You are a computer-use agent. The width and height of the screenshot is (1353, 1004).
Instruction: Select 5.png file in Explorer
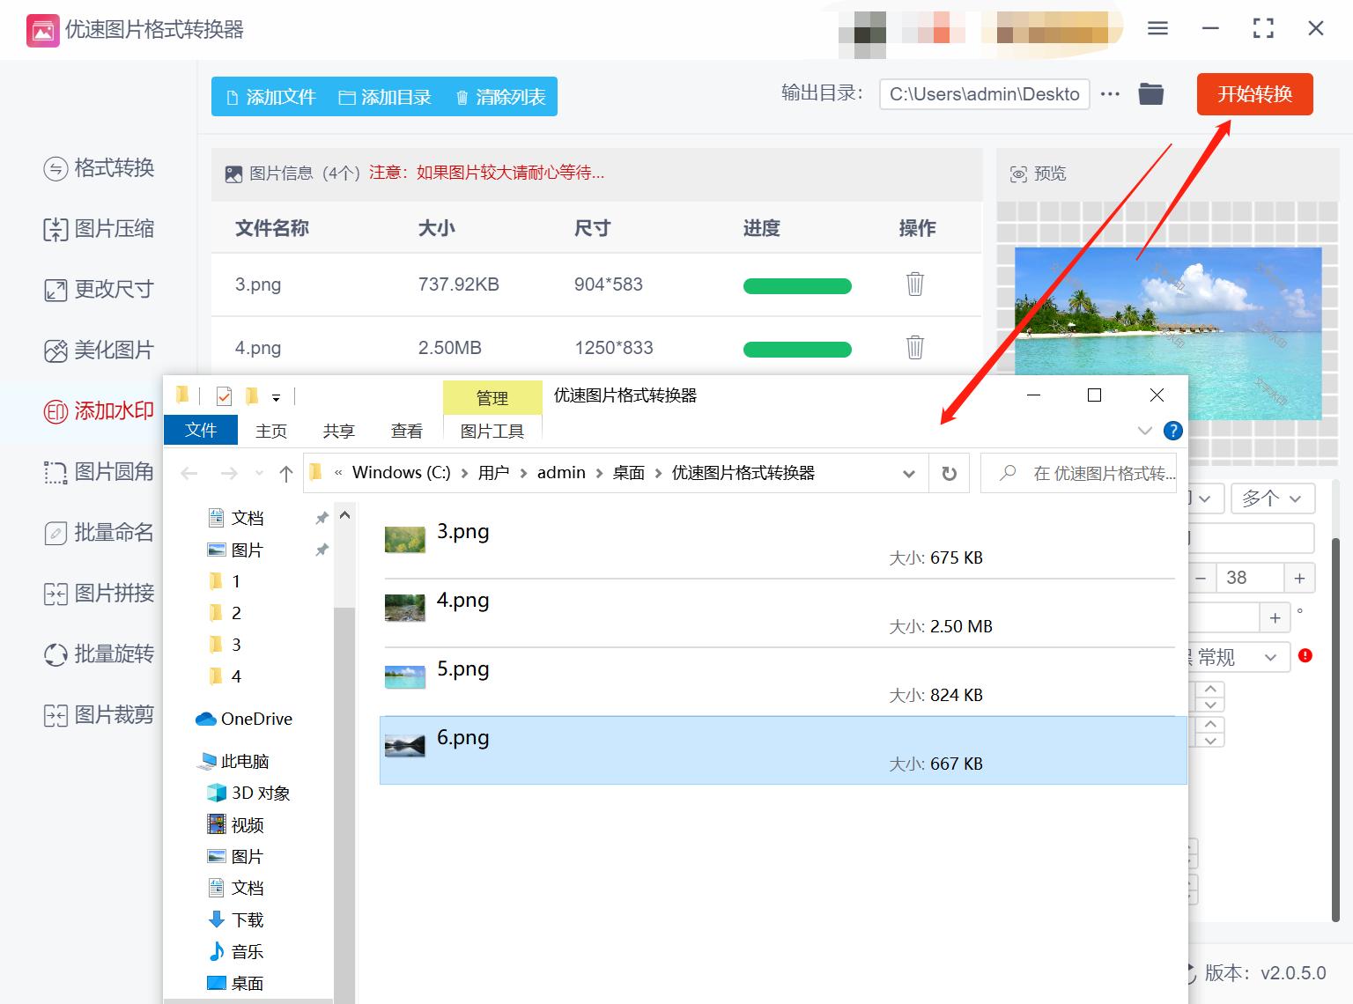783,682
